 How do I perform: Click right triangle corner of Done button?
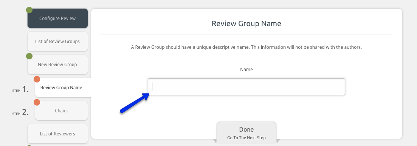coord(278,140)
